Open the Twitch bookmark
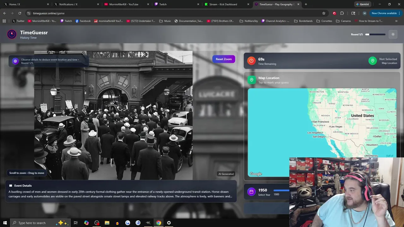 (66, 21)
